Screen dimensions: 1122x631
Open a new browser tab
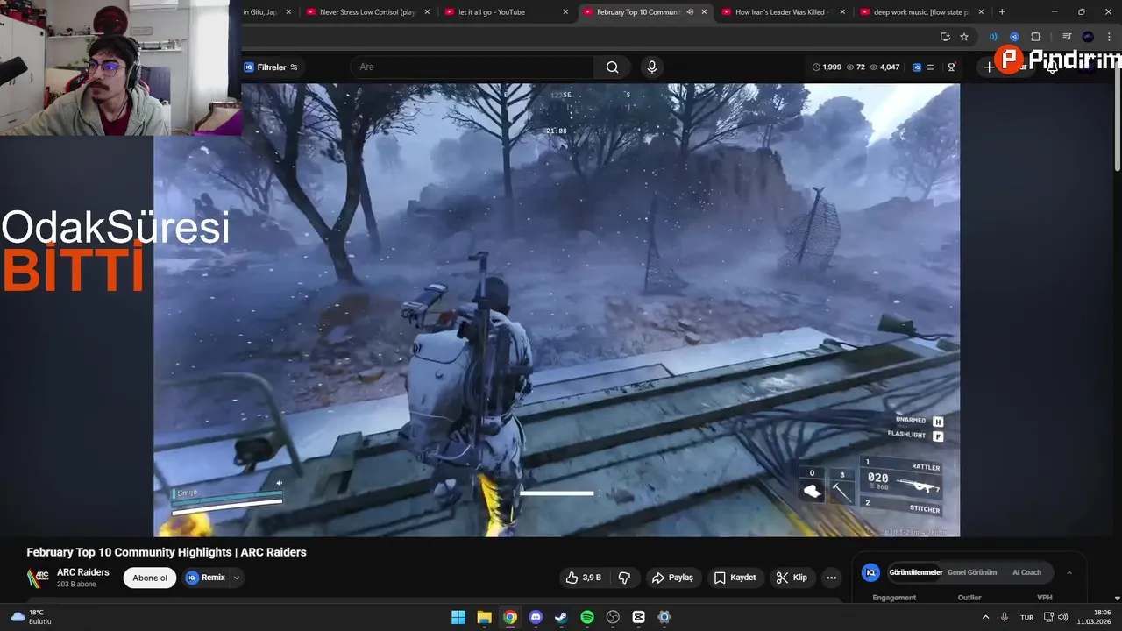coord(1002,12)
